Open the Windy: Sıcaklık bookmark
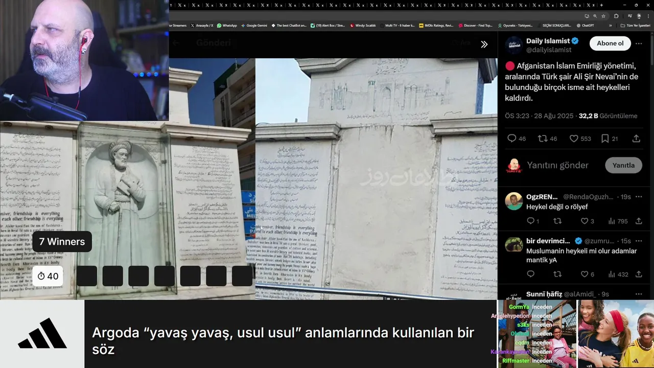 (363, 25)
